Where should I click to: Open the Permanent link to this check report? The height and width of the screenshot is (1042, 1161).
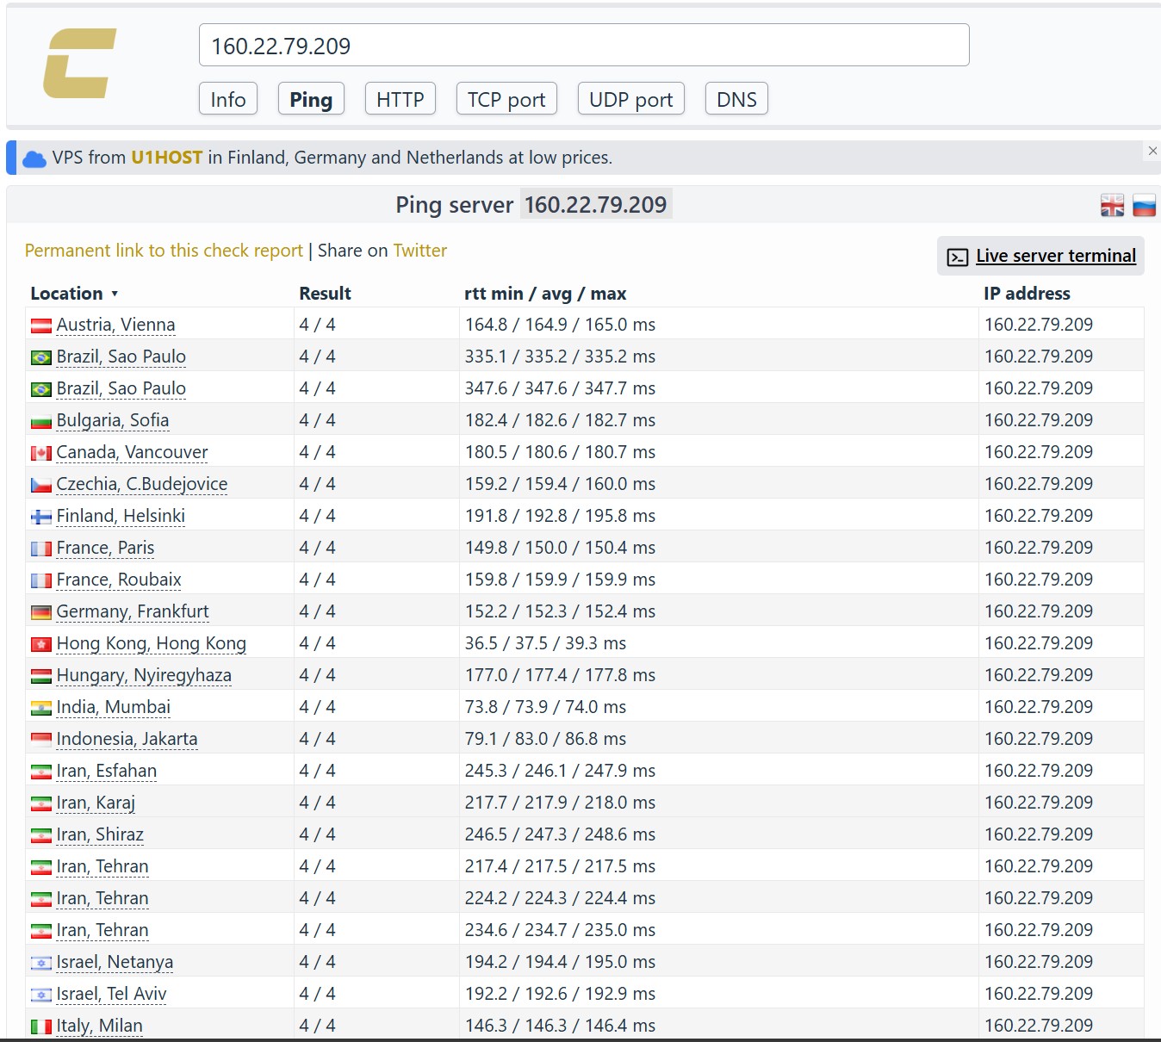click(x=164, y=251)
